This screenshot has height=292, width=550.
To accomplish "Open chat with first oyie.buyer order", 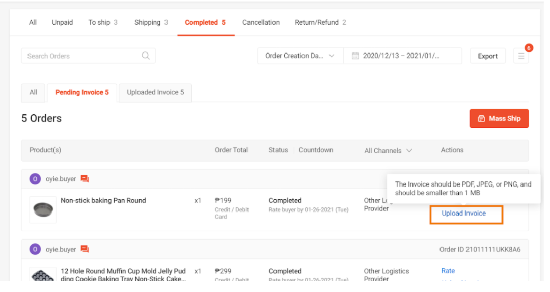I will point(85,179).
